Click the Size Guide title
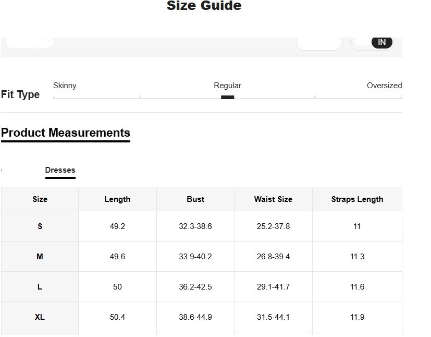This screenshot has width=431, height=337. (204, 6)
